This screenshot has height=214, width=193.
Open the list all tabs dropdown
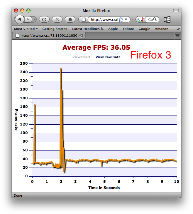click(x=177, y=36)
